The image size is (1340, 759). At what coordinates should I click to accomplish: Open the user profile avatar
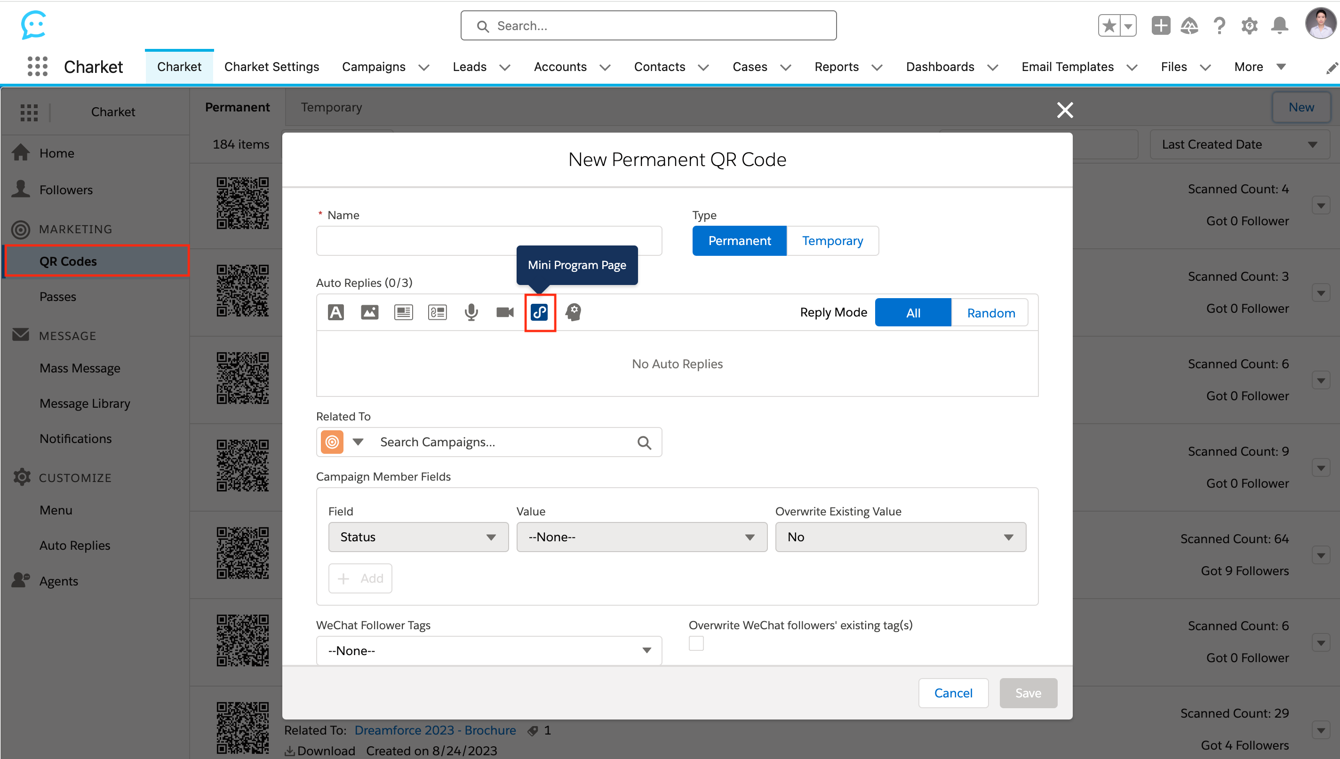coord(1320,24)
